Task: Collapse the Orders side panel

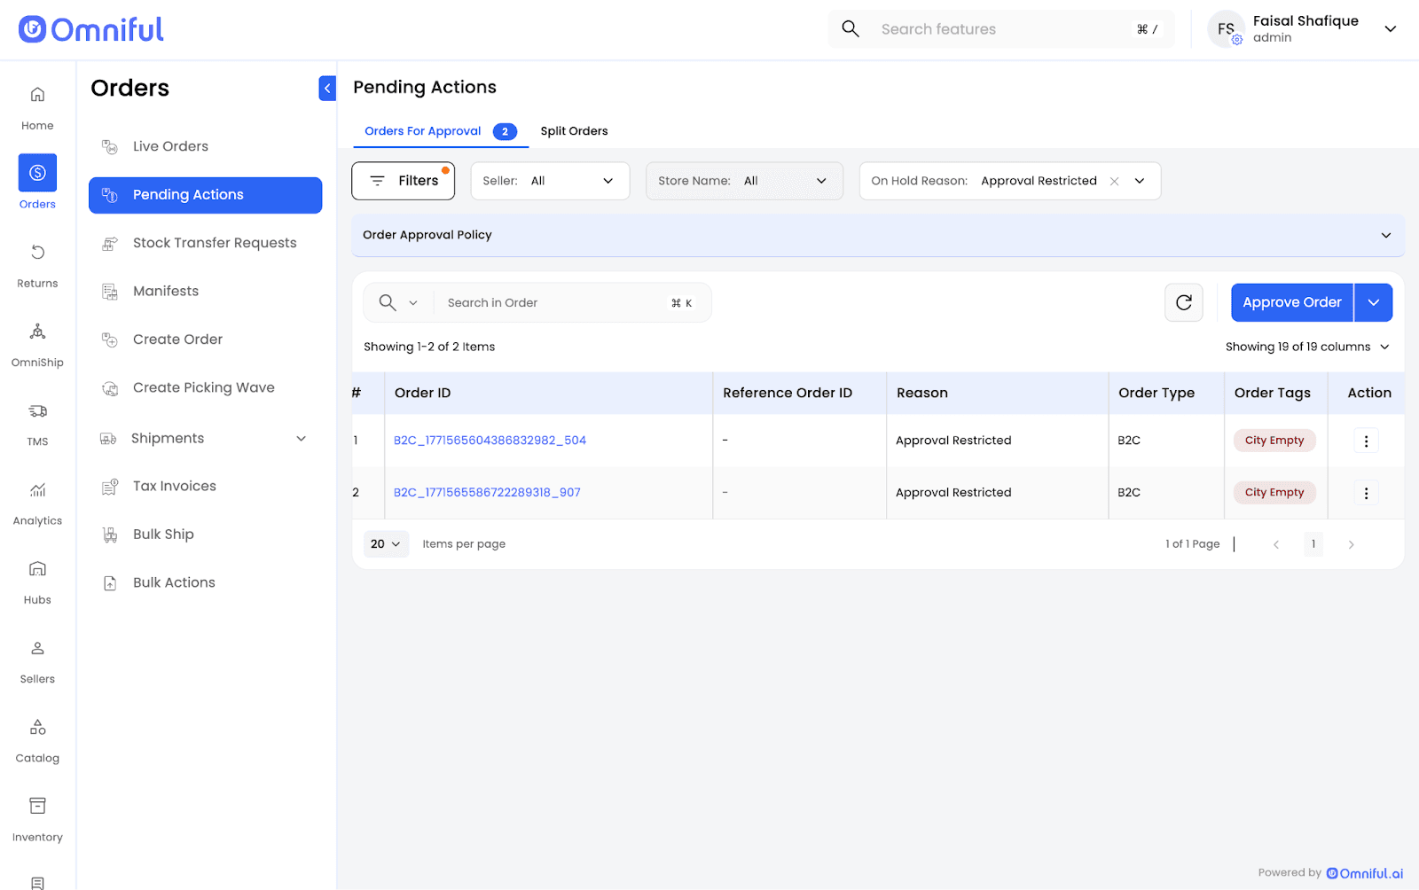Action: click(327, 88)
